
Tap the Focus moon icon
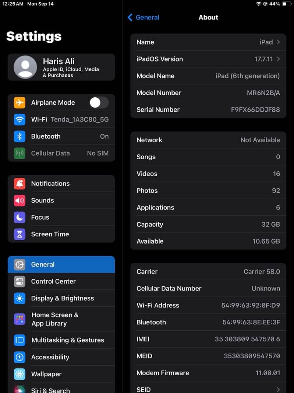[20, 217]
